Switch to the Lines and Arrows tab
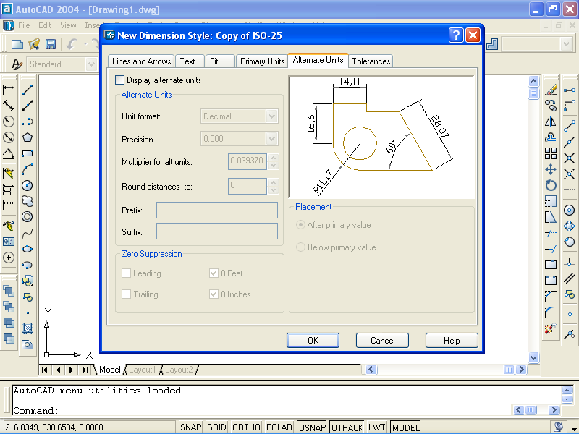This screenshot has height=434, width=579. point(141,61)
